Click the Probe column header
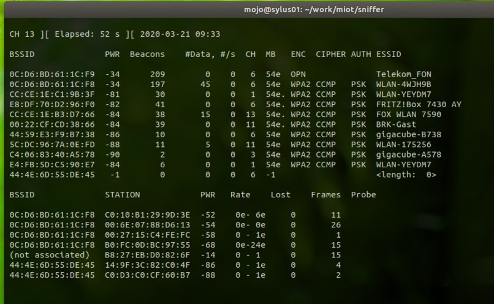494x304 pixels. pyautogui.click(x=363, y=195)
